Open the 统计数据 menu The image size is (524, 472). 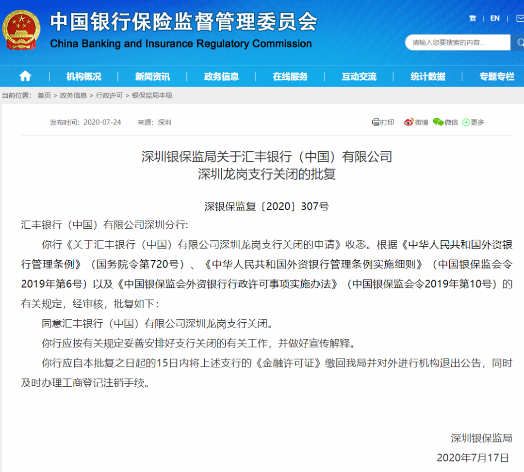click(428, 77)
